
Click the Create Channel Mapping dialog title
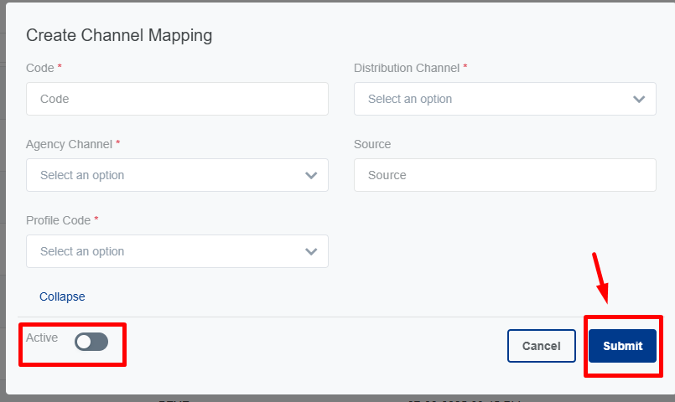(119, 35)
